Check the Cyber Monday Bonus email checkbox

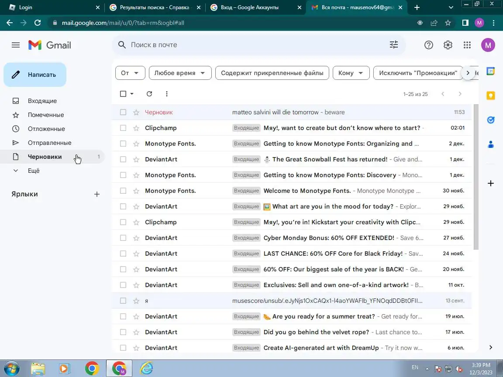(x=123, y=238)
